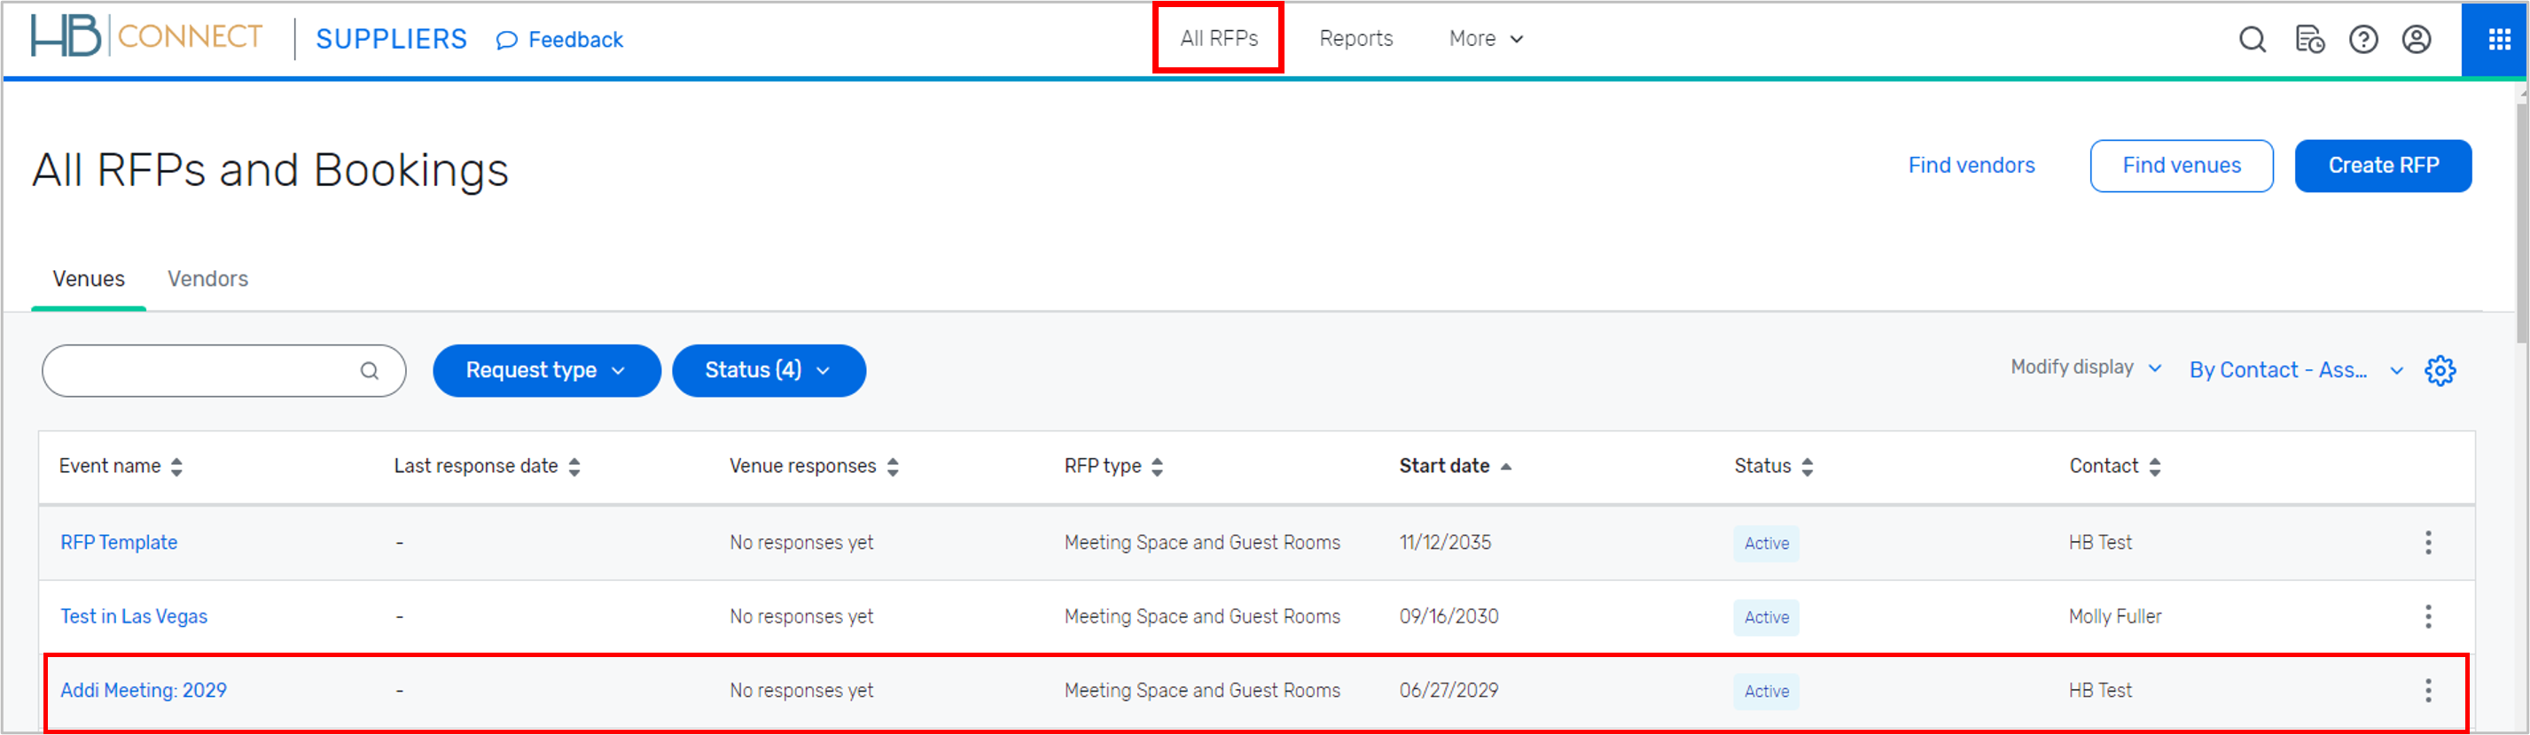The width and height of the screenshot is (2530, 735).
Task: Click the Create RFP button
Action: pyautogui.click(x=2383, y=166)
